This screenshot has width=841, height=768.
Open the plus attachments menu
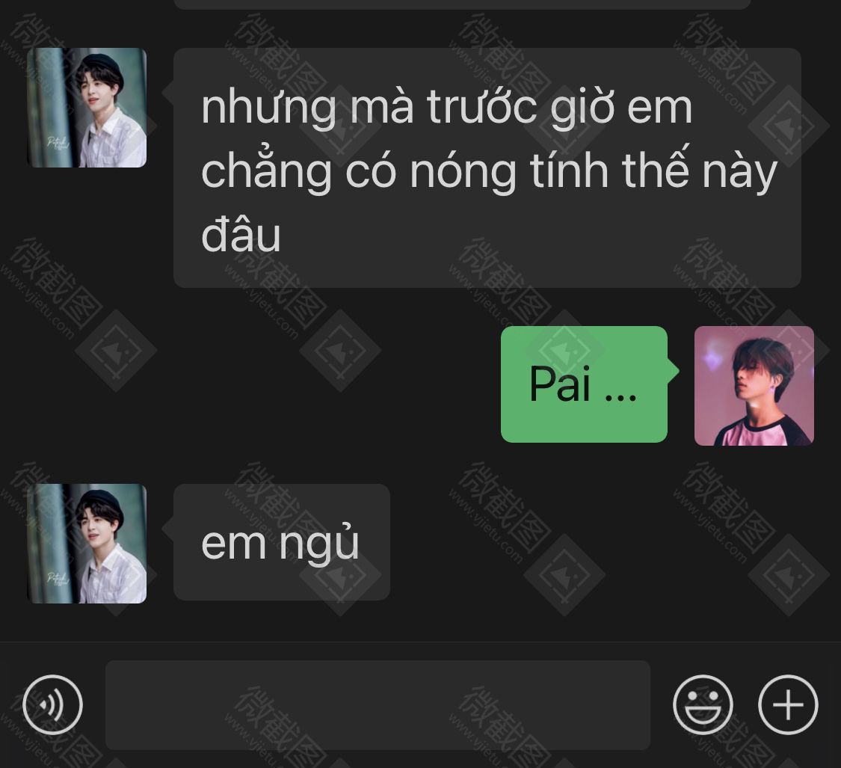coord(788,704)
